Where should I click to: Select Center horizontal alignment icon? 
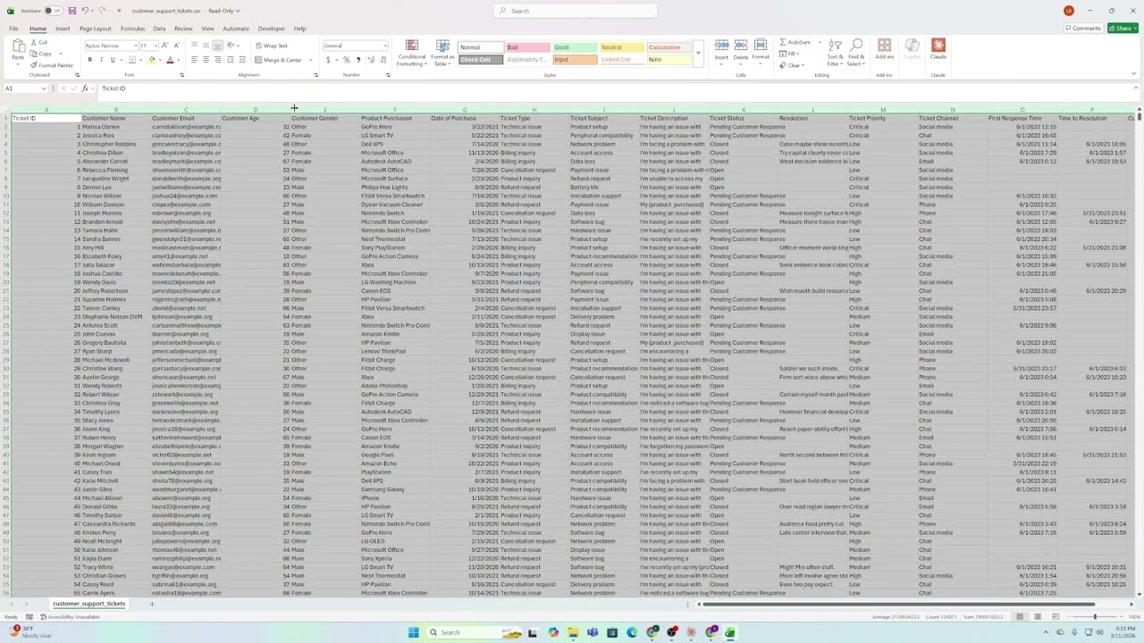[x=206, y=60]
